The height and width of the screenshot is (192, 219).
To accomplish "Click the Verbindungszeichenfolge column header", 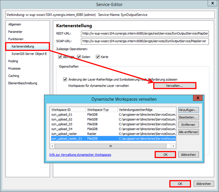I will (x=147, y=110).
